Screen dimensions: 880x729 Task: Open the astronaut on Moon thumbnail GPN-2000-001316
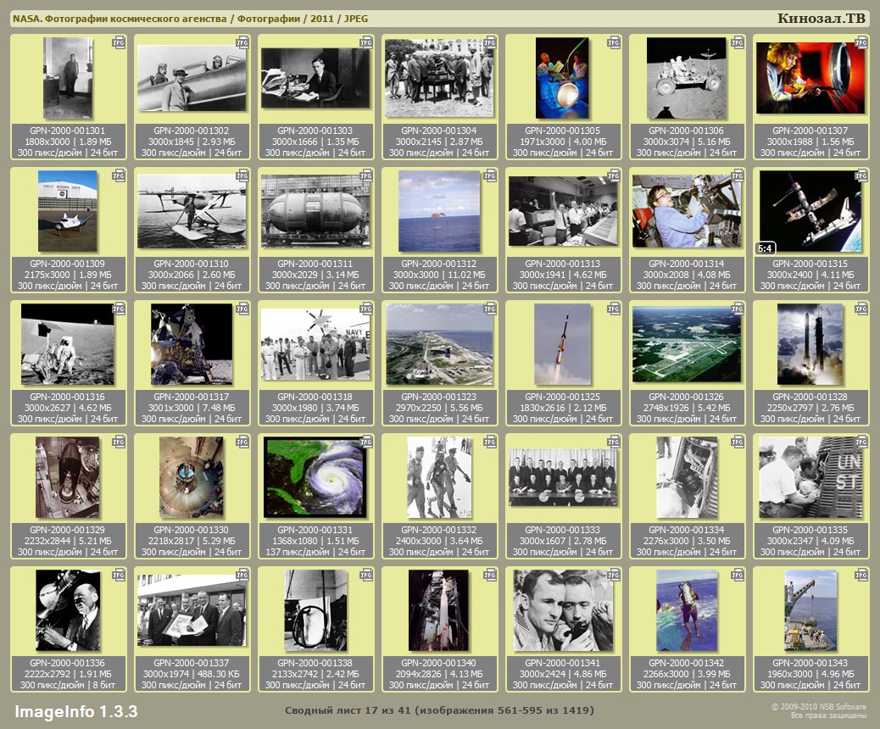tap(67, 344)
